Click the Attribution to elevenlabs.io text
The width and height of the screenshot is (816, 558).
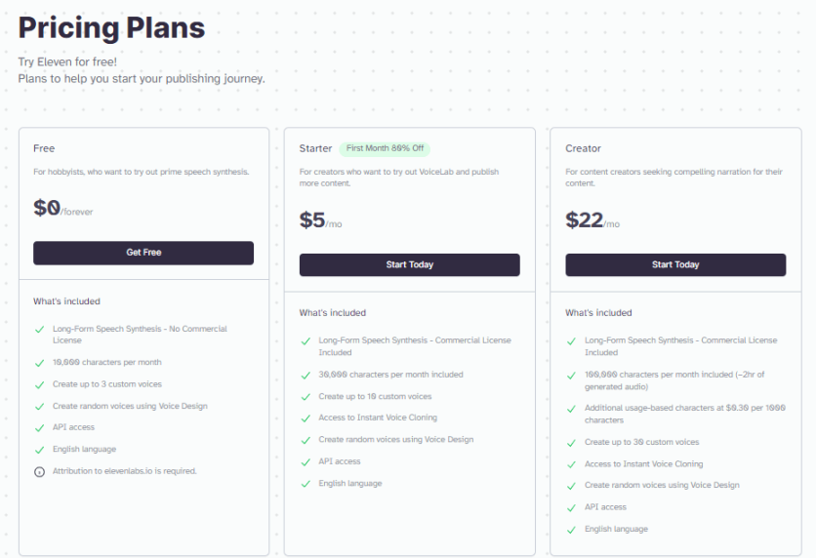tap(125, 471)
